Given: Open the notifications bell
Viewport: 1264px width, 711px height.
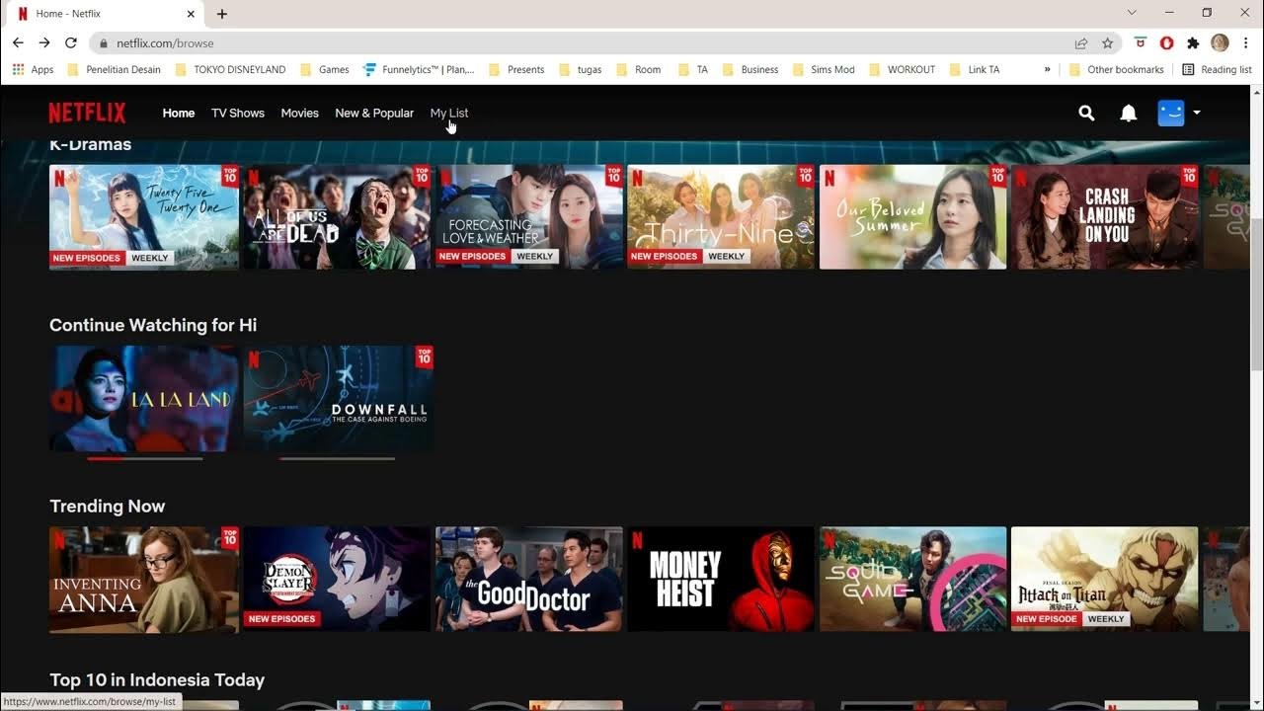Looking at the screenshot, I should coord(1129,114).
